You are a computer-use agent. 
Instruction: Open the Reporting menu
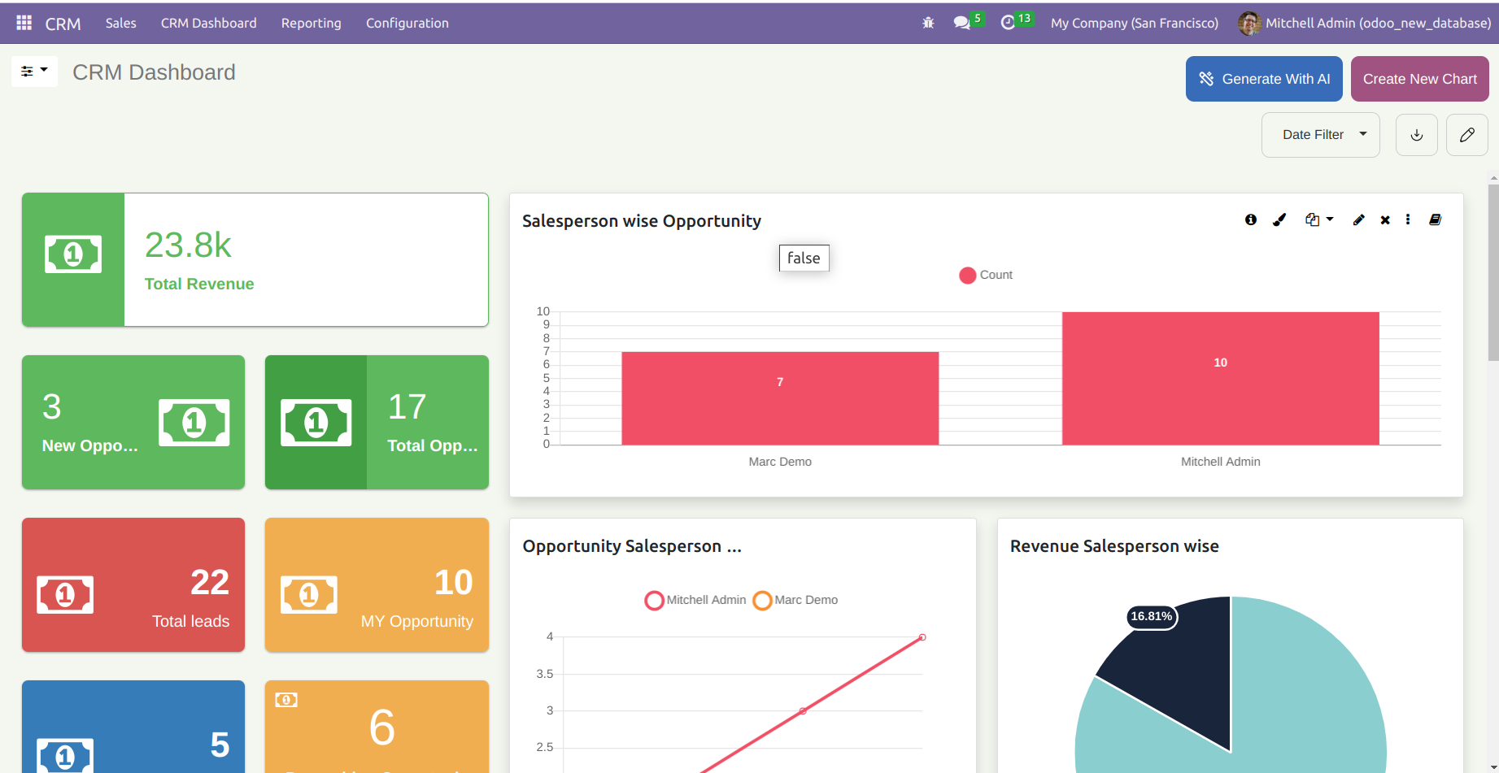click(x=311, y=23)
